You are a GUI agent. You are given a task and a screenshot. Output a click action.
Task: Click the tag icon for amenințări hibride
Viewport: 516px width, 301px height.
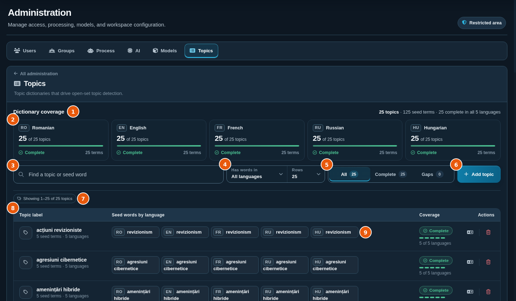click(26, 292)
